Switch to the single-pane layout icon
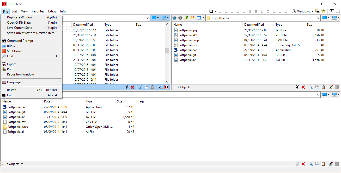This screenshot has height=173, width=341. (286, 11)
